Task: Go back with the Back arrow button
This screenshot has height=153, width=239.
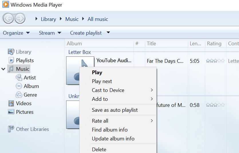Action: (8, 18)
